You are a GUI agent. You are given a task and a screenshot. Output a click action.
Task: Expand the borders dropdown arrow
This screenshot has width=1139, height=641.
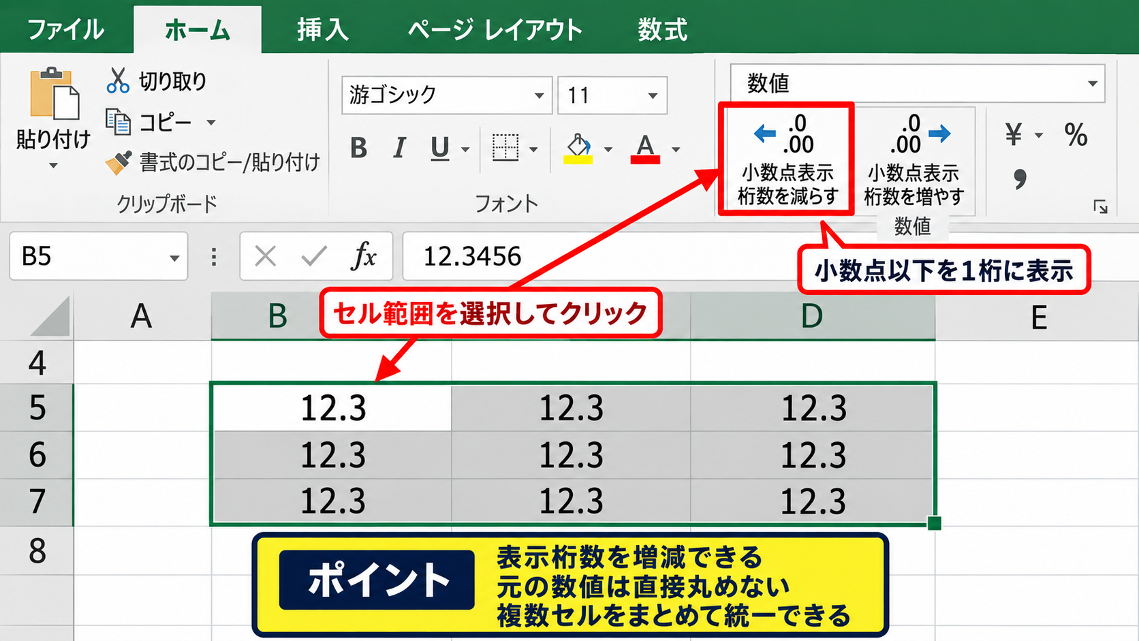coord(533,149)
